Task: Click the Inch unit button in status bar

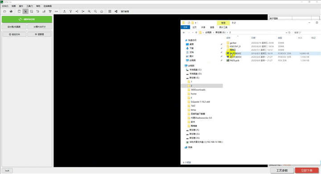Action: click(7, 170)
